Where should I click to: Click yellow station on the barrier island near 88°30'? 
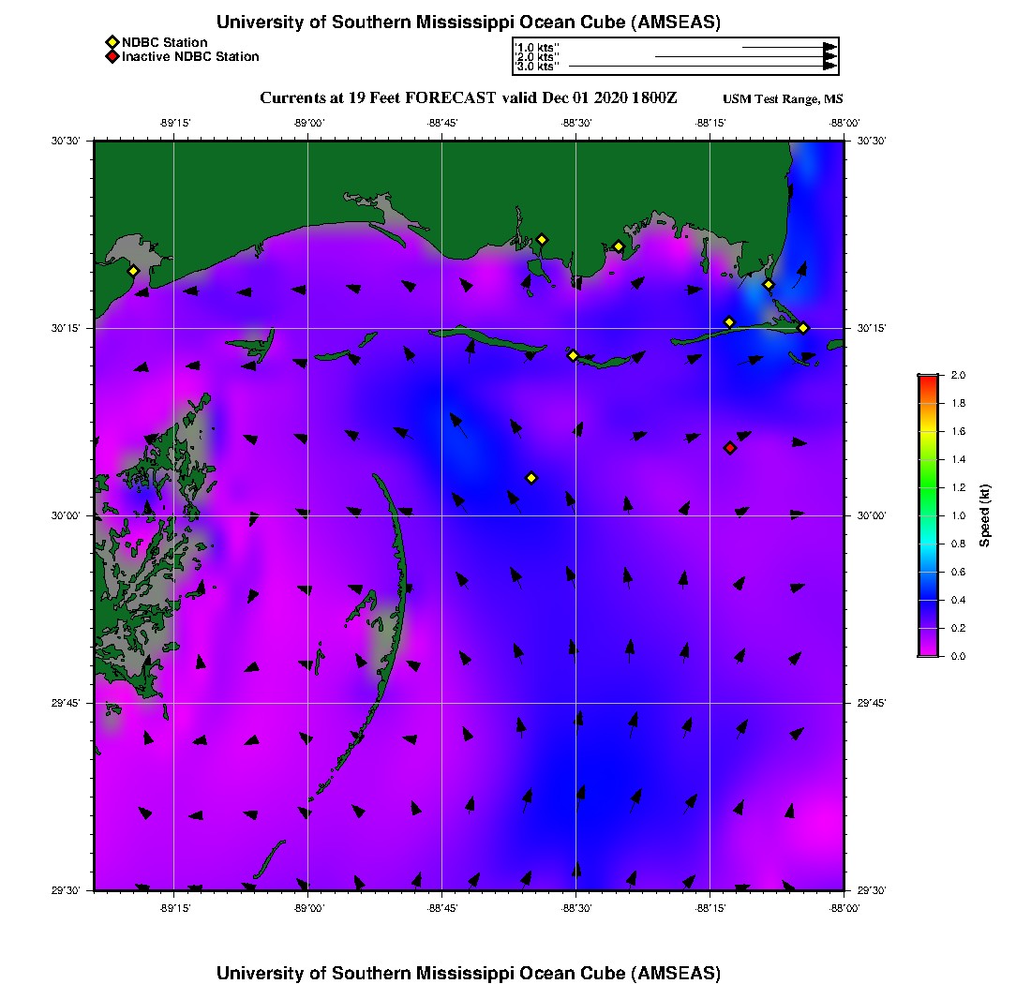(x=574, y=355)
